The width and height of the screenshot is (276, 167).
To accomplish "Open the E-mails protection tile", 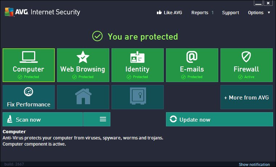I will tap(192, 65).
